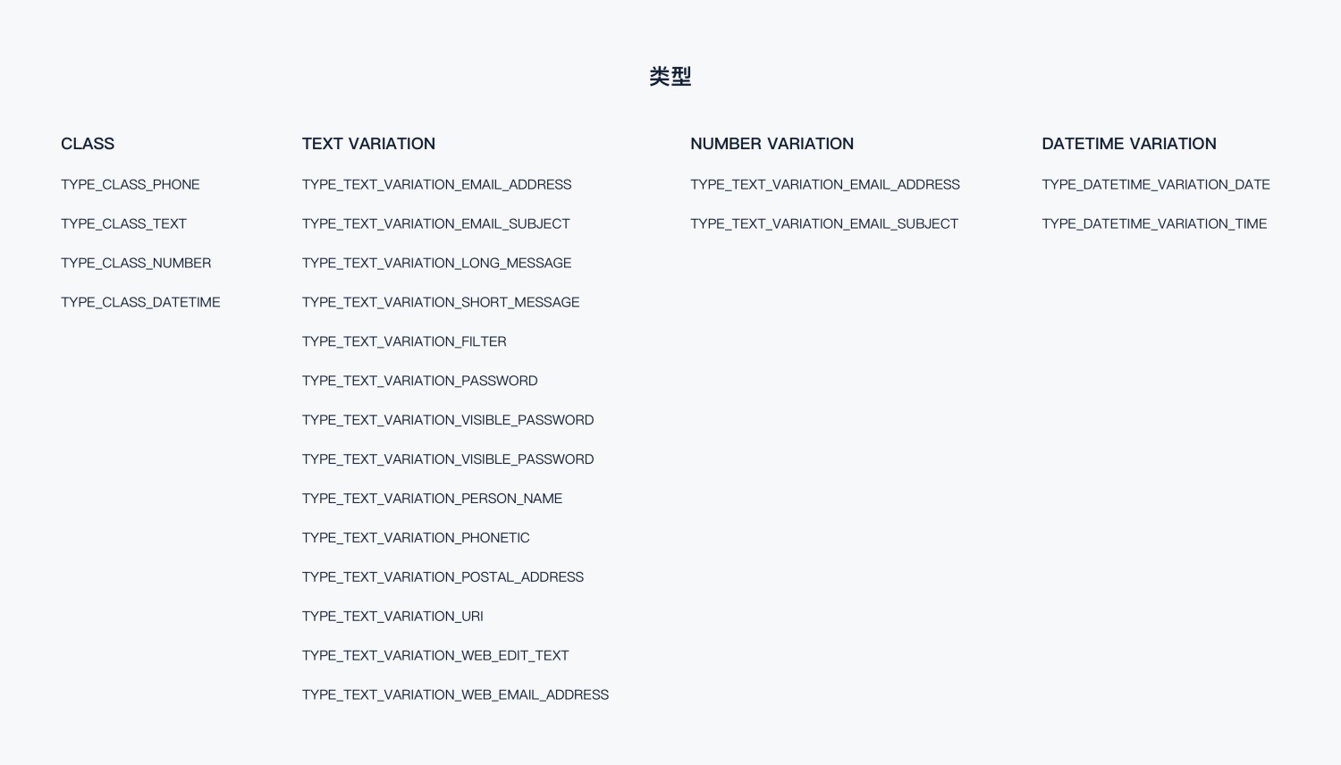The width and height of the screenshot is (1341, 765).
Task: Select TYPE_TEXT_VARIATION_PHONETIC entry
Action: [x=416, y=539]
